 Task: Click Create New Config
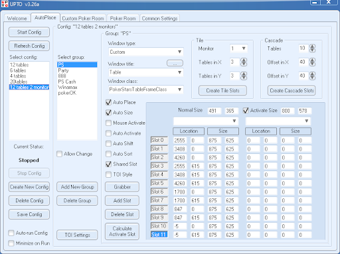point(29,187)
